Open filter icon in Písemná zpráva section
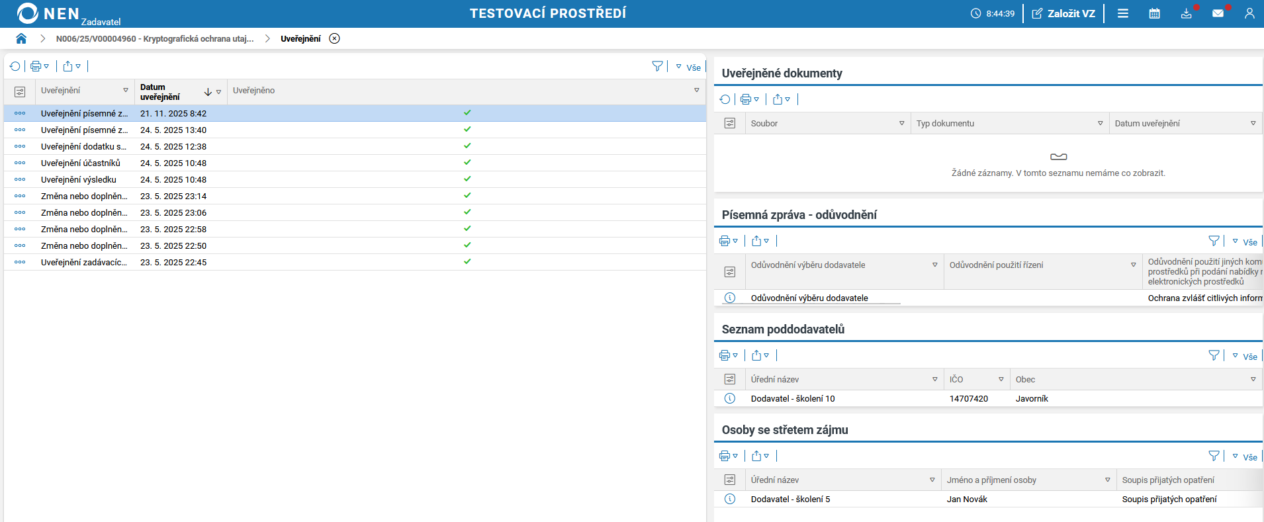 tap(1214, 241)
